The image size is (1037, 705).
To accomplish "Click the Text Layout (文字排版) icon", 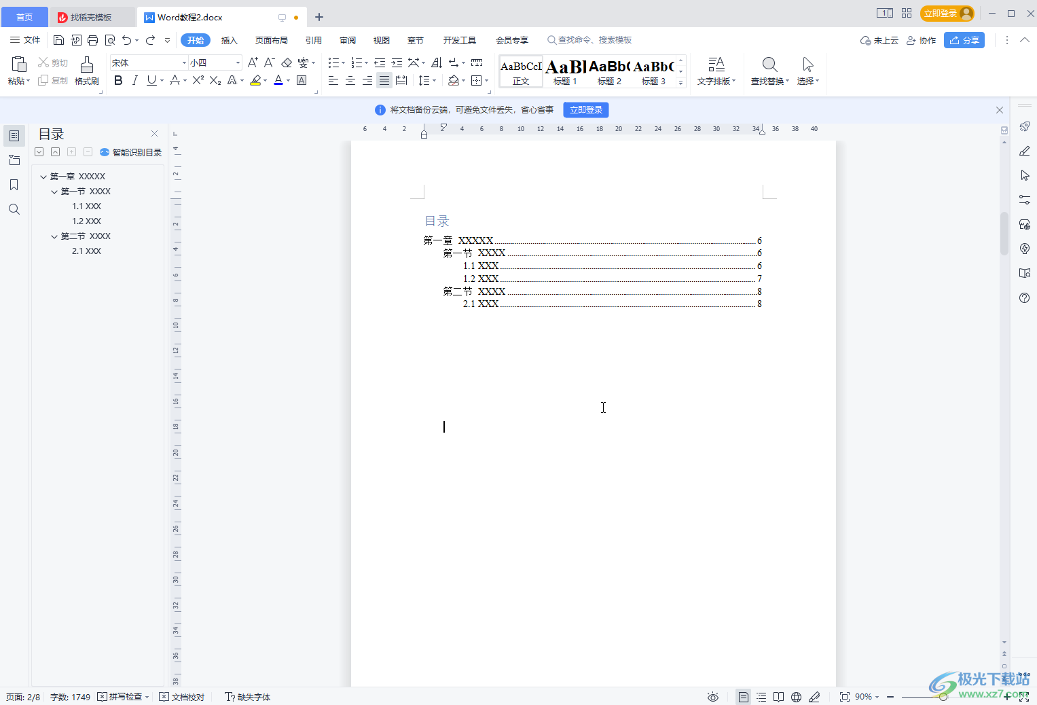I will [x=716, y=65].
